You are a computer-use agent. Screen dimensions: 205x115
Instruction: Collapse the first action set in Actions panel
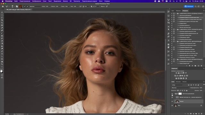176,13
